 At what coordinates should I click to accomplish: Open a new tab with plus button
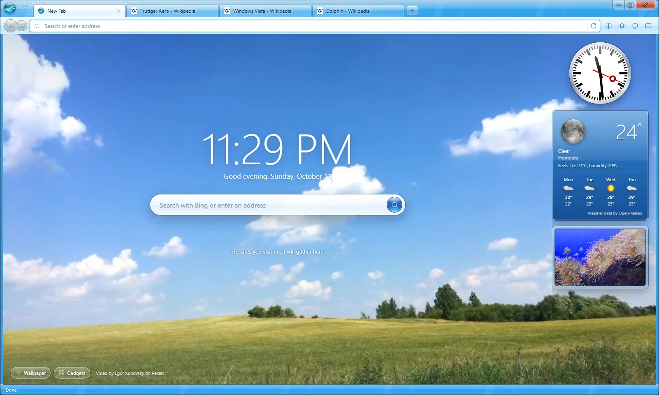(x=412, y=11)
